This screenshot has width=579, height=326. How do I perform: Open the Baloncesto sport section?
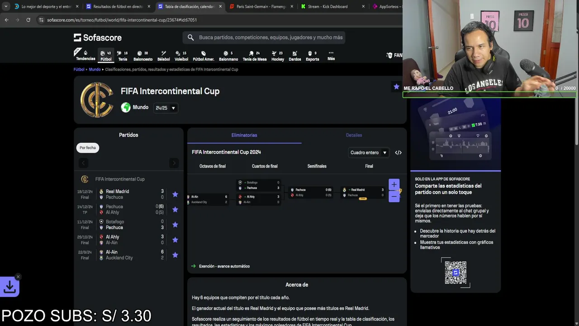(x=142, y=56)
